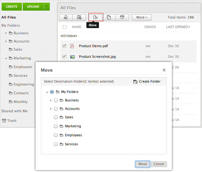The height and width of the screenshot is (172, 202).
Task: Click the Trash toolbar icon
Action: pyautogui.click(x=122, y=17)
